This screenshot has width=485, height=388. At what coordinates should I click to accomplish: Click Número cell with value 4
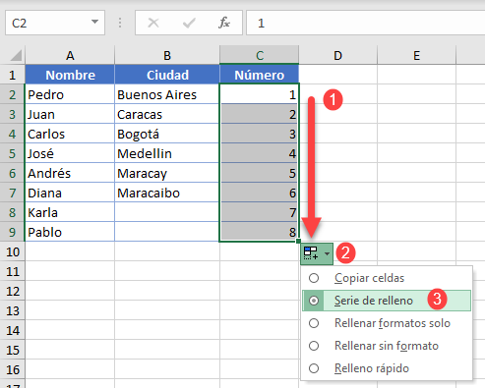(x=260, y=153)
